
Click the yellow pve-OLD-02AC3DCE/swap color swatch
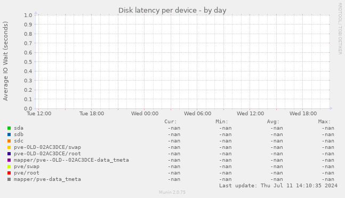[x=9, y=147]
